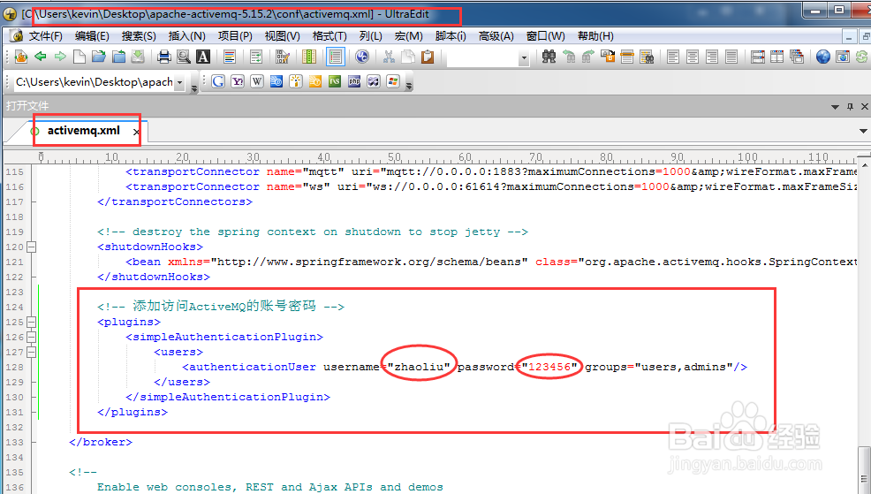Click the Windows flag Microsoft icon
This screenshot has height=494, width=871.
coord(393,81)
